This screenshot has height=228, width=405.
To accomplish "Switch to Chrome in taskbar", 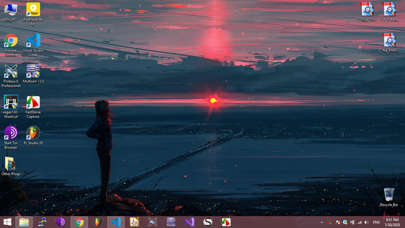I will (79, 222).
